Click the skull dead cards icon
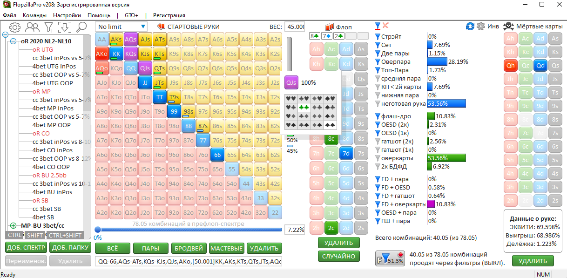Screen dimensions: 567x278 pos(509,27)
